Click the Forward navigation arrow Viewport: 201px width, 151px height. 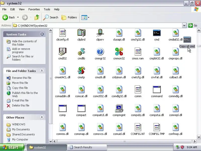pyautogui.click(x=25, y=17)
